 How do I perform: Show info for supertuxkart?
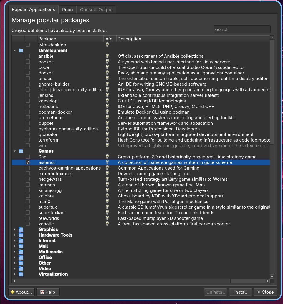107,212
